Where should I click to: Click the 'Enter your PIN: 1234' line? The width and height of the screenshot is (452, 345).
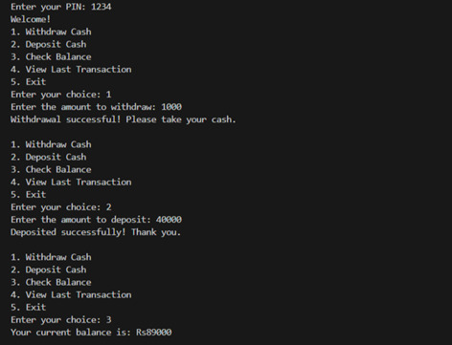[x=61, y=7]
